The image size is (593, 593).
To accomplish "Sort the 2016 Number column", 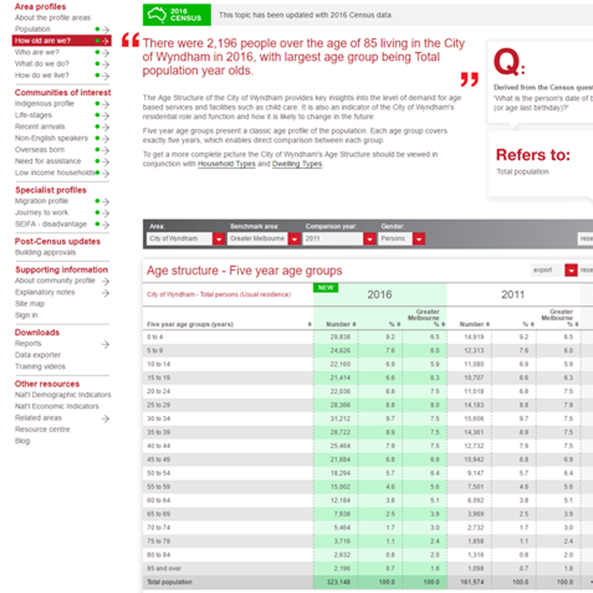I will pos(354,324).
